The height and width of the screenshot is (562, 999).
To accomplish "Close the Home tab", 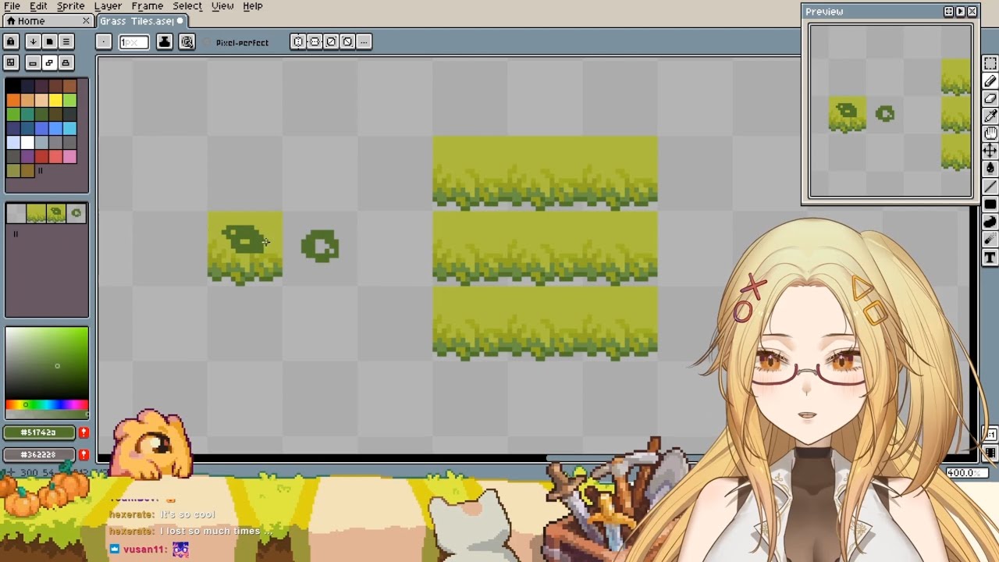I will click(86, 21).
